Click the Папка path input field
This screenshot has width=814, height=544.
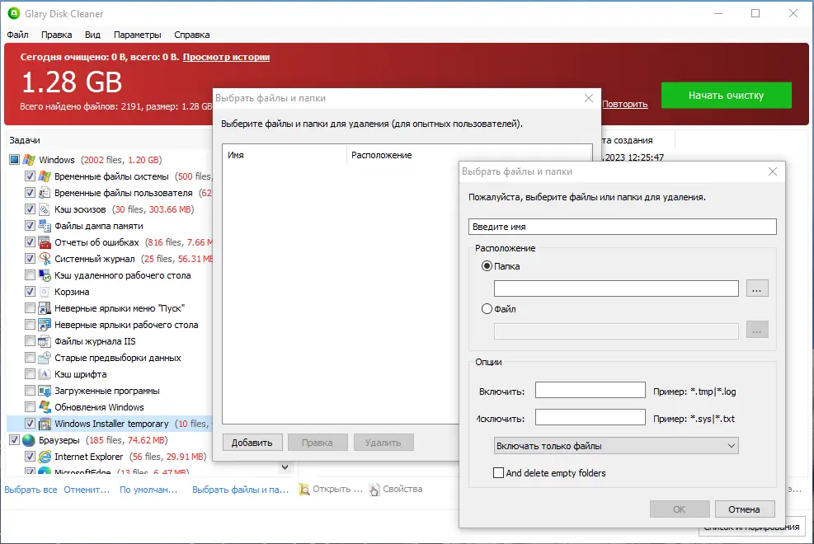pyautogui.click(x=616, y=288)
